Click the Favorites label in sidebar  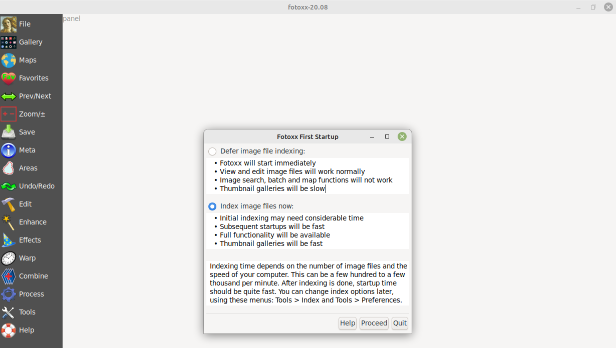pos(34,78)
